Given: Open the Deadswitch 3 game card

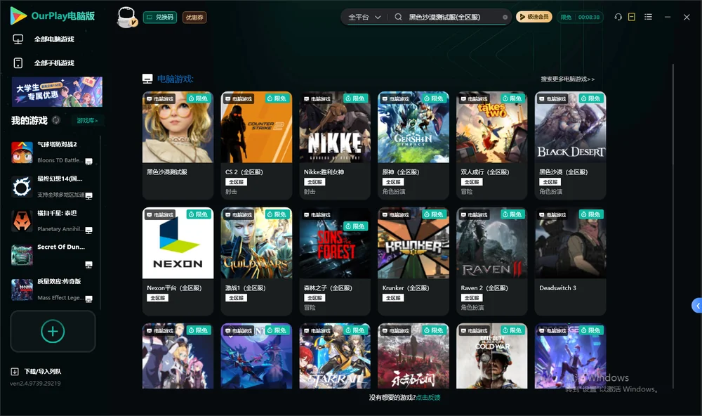Looking at the screenshot, I should pos(570,261).
